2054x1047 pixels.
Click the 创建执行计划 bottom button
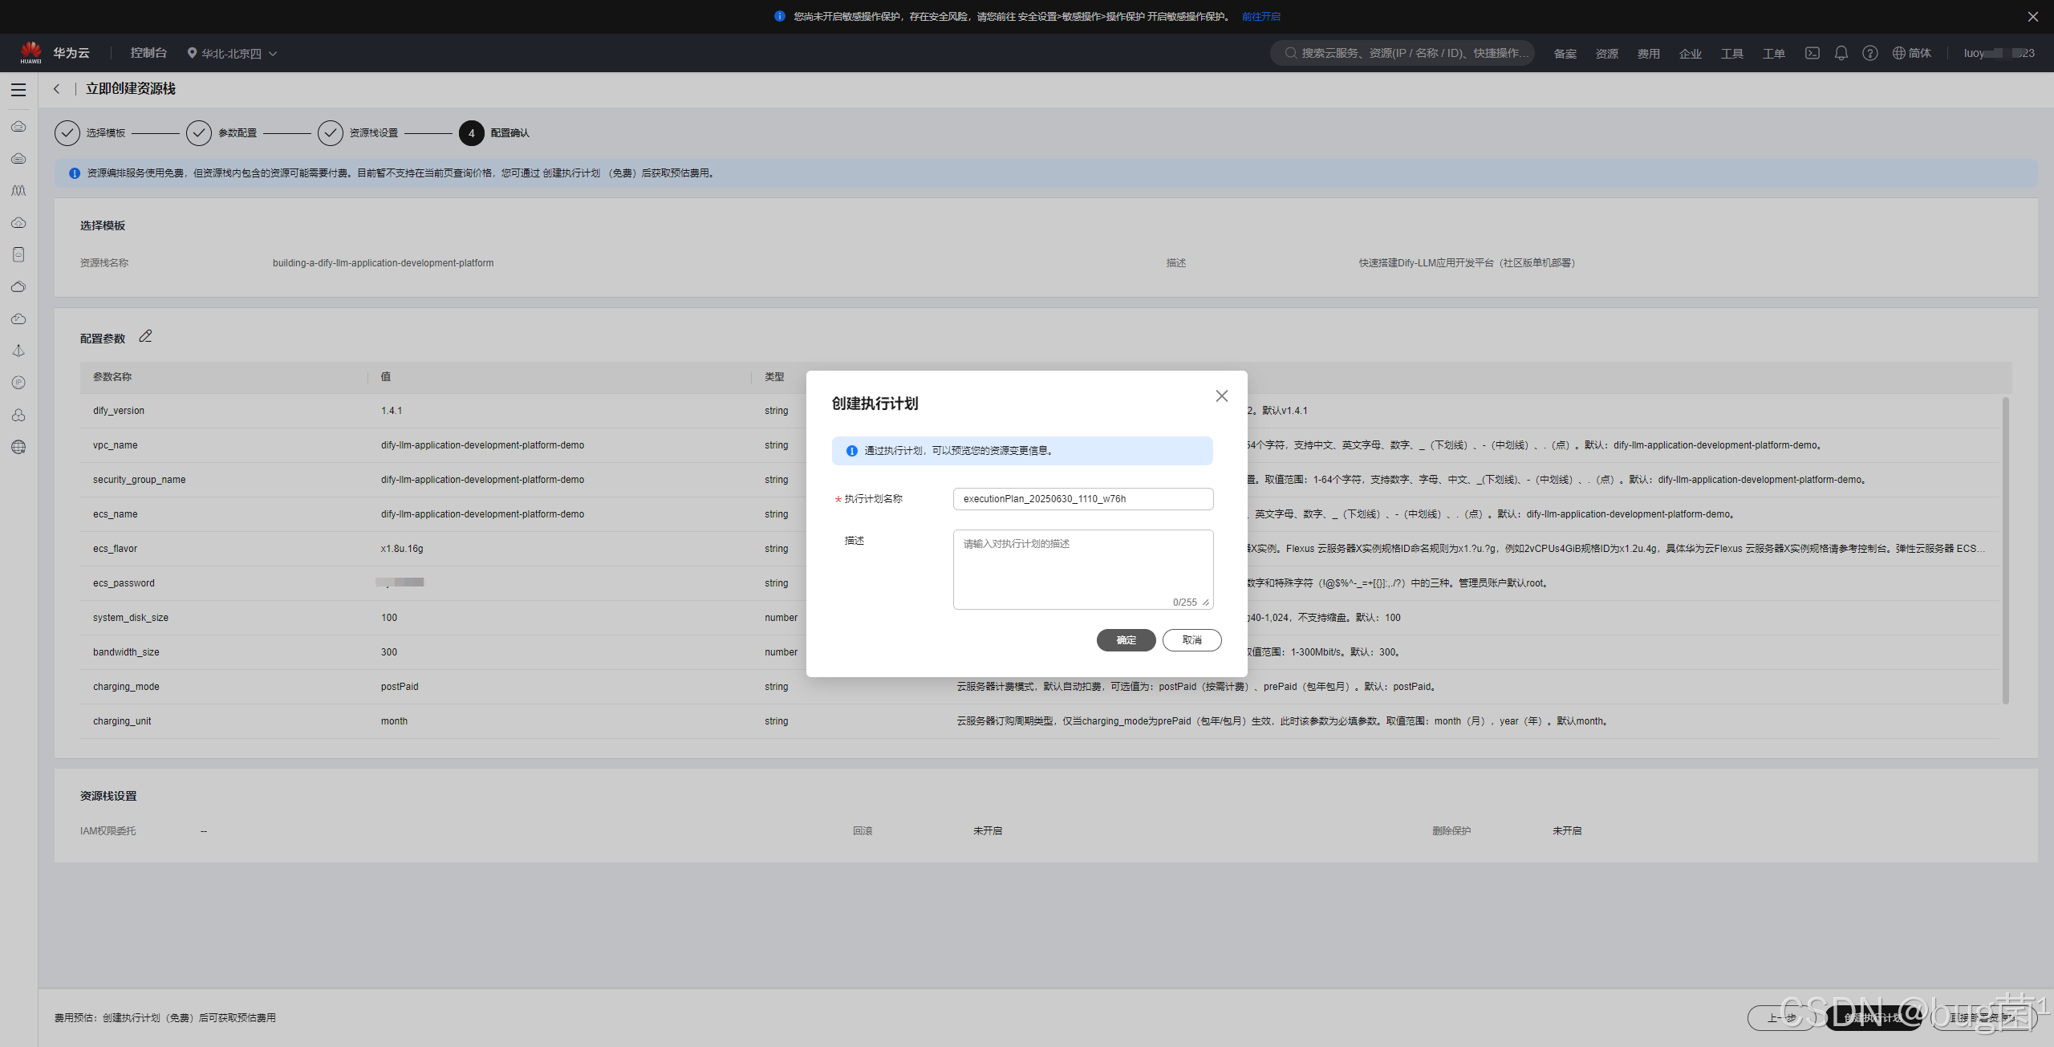click(x=1873, y=1017)
